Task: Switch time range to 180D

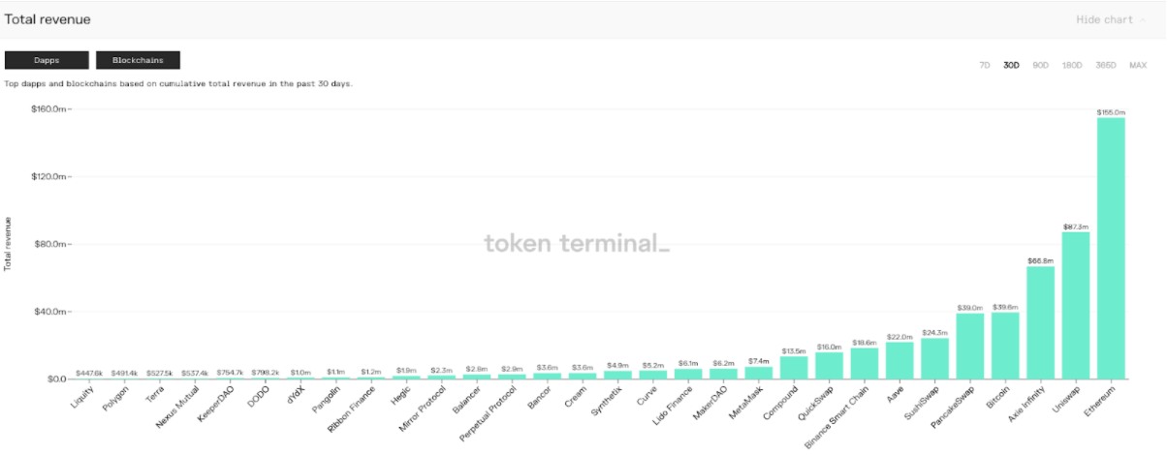Action: coord(1072,65)
